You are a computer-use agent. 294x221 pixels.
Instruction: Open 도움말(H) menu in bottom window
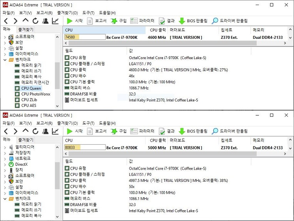tap(107, 123)
